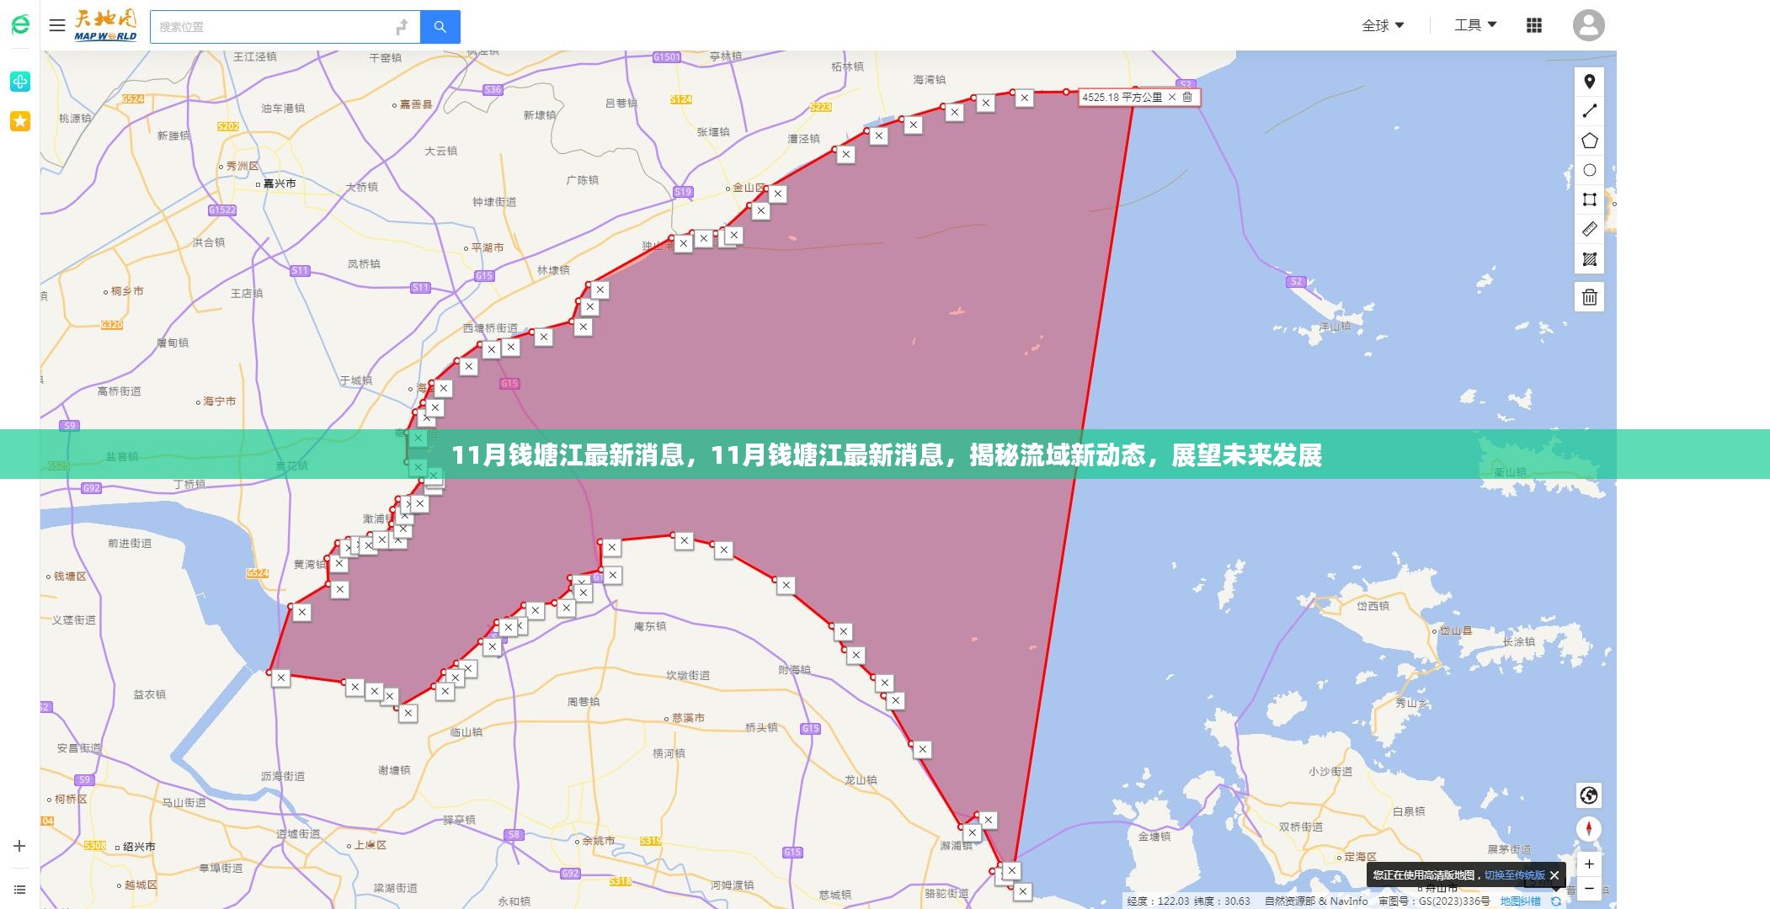Click the 切换至传统版 link
Image resolution: width=1770 pixels, height=909 pixels.
1514,875
